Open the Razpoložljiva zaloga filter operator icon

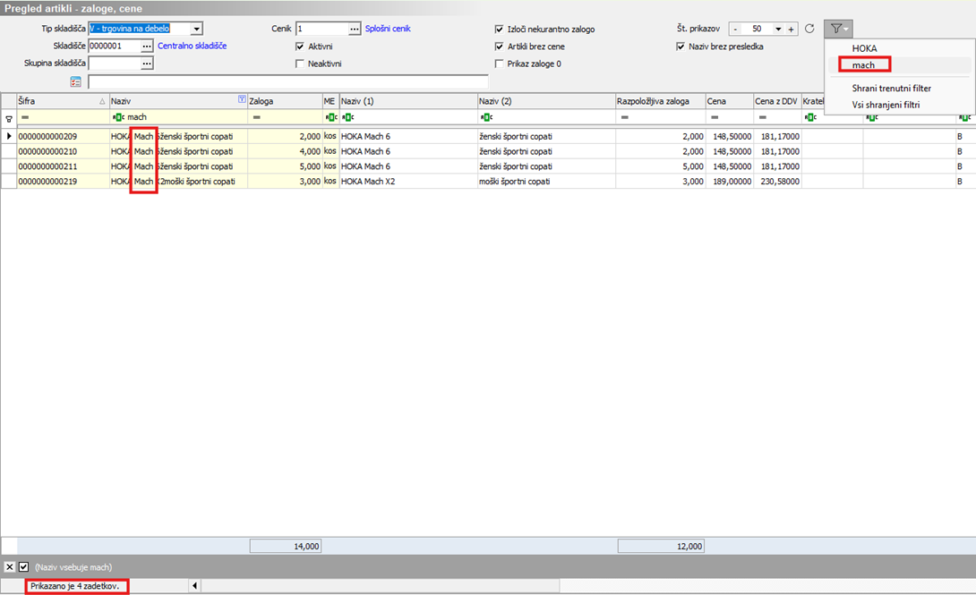[x=624, y=117]
